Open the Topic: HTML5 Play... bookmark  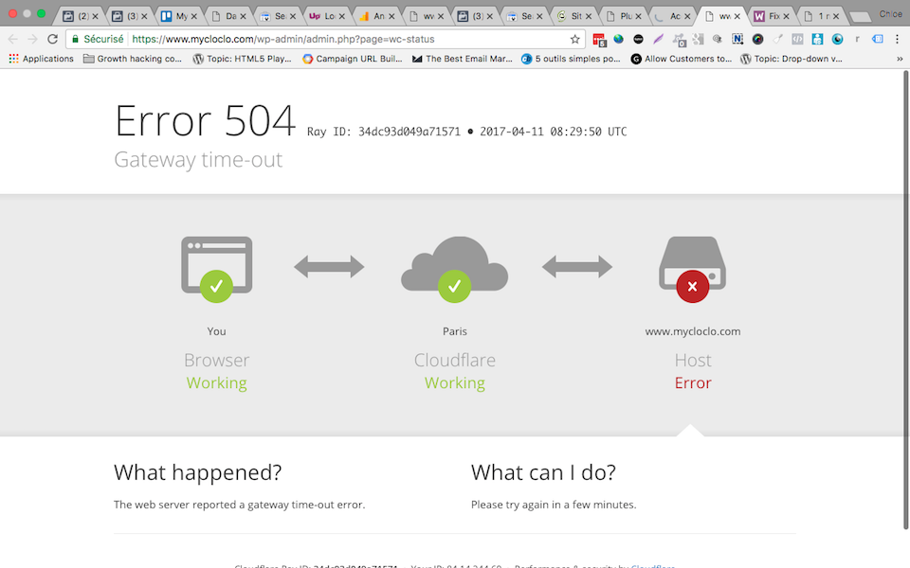(x=243, y=59)
